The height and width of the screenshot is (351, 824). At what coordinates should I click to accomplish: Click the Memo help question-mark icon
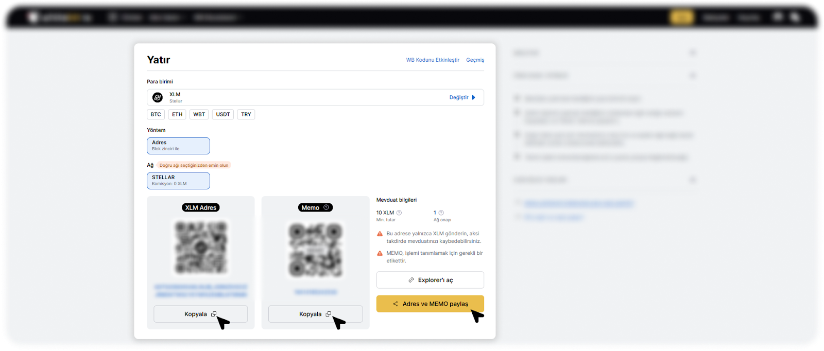pos(326,207)
